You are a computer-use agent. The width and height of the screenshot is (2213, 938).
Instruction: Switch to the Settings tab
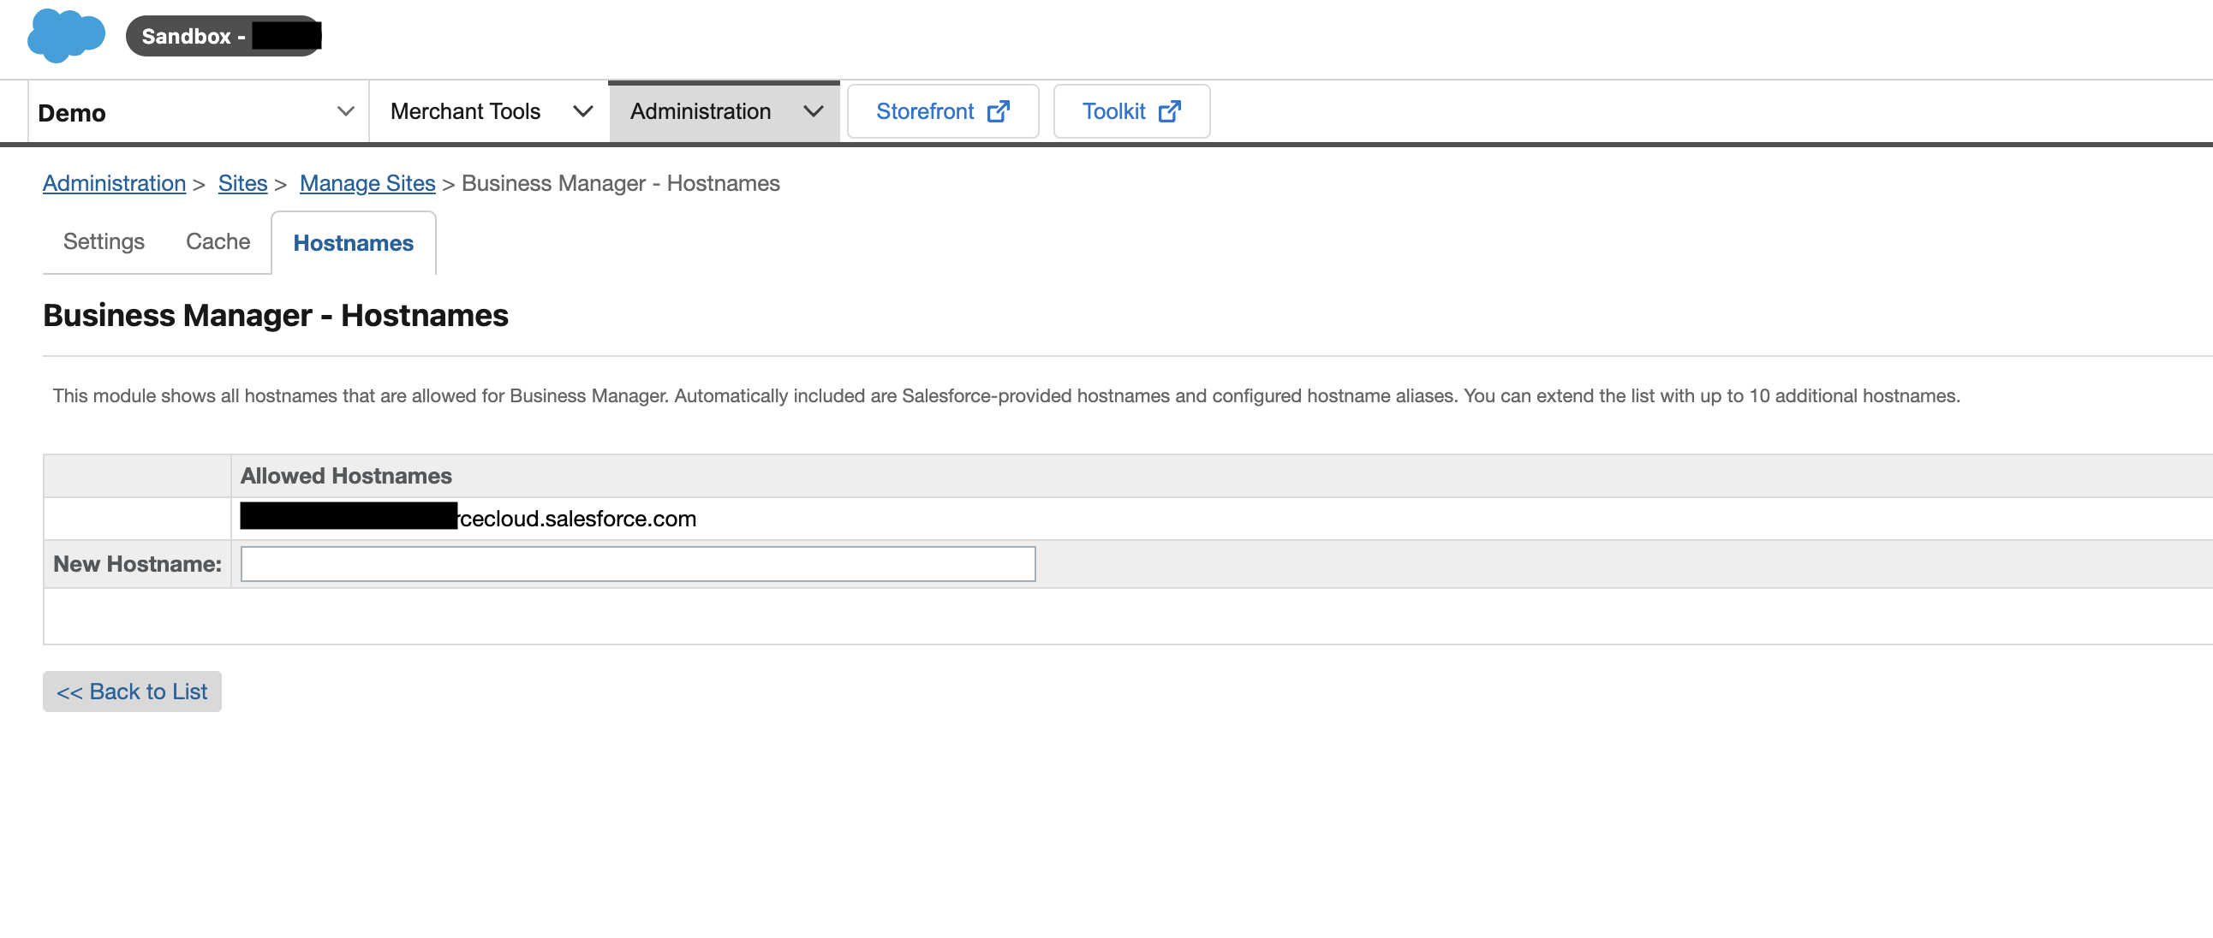coord(104,242)
